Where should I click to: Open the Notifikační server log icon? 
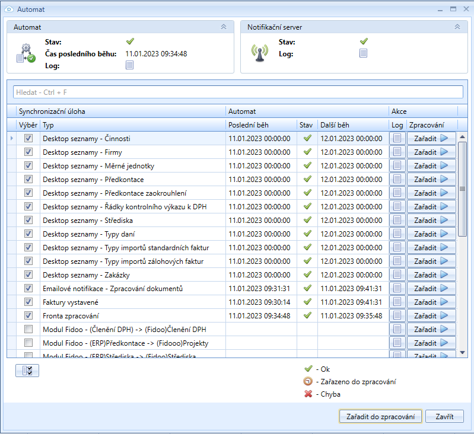[363, 53]
